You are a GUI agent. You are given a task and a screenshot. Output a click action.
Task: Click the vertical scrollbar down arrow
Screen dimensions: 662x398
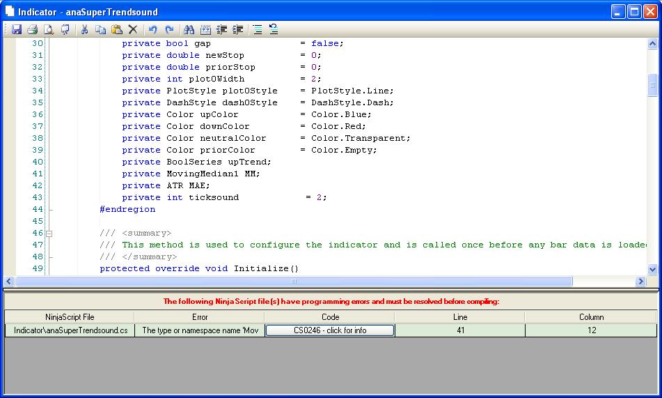tap(652, 270)
